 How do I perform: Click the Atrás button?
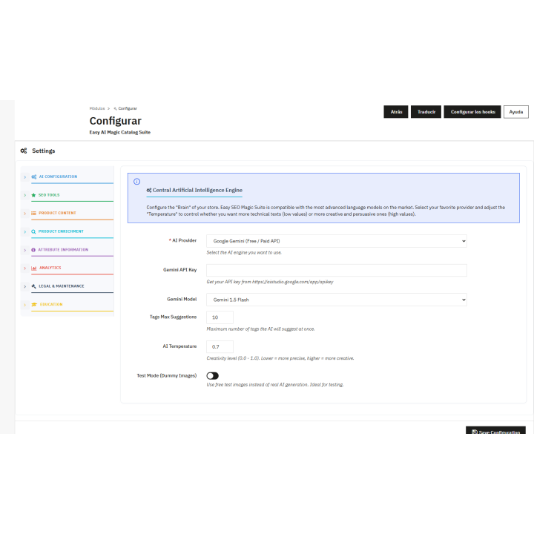pyautogui.click(x=396, y=112)
